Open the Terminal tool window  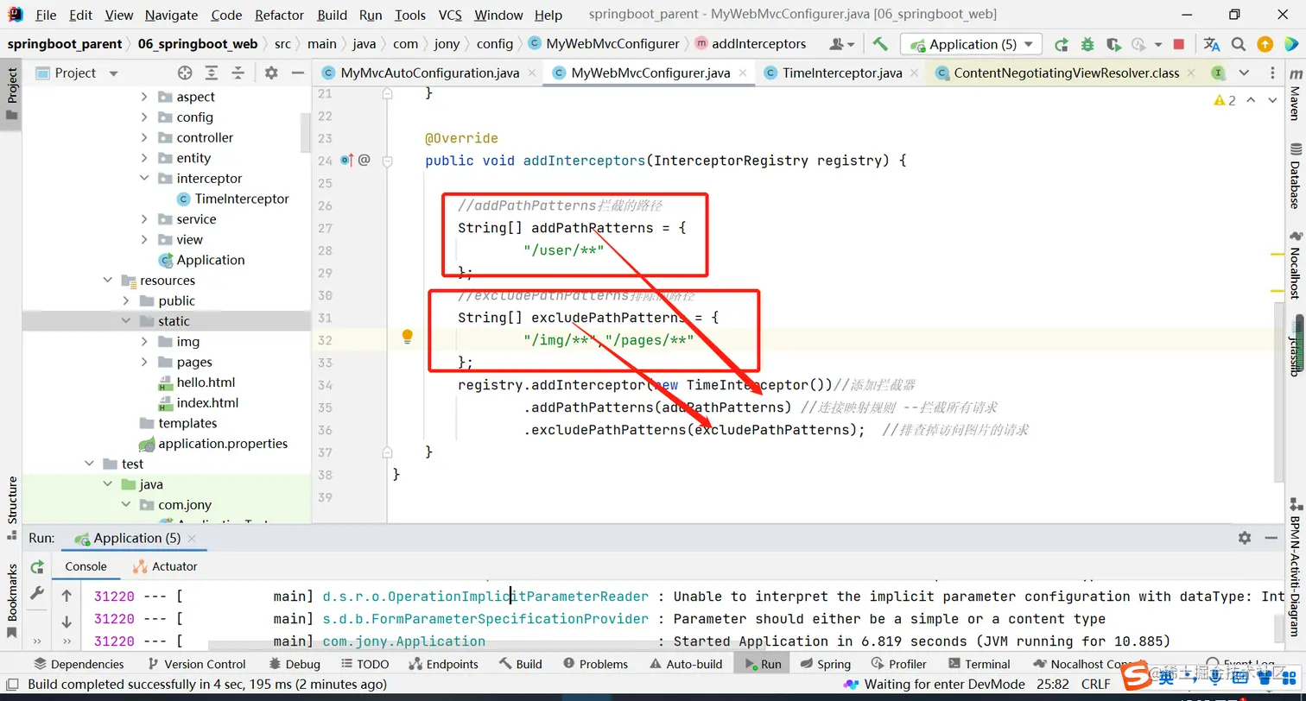(x=979, y=664)
